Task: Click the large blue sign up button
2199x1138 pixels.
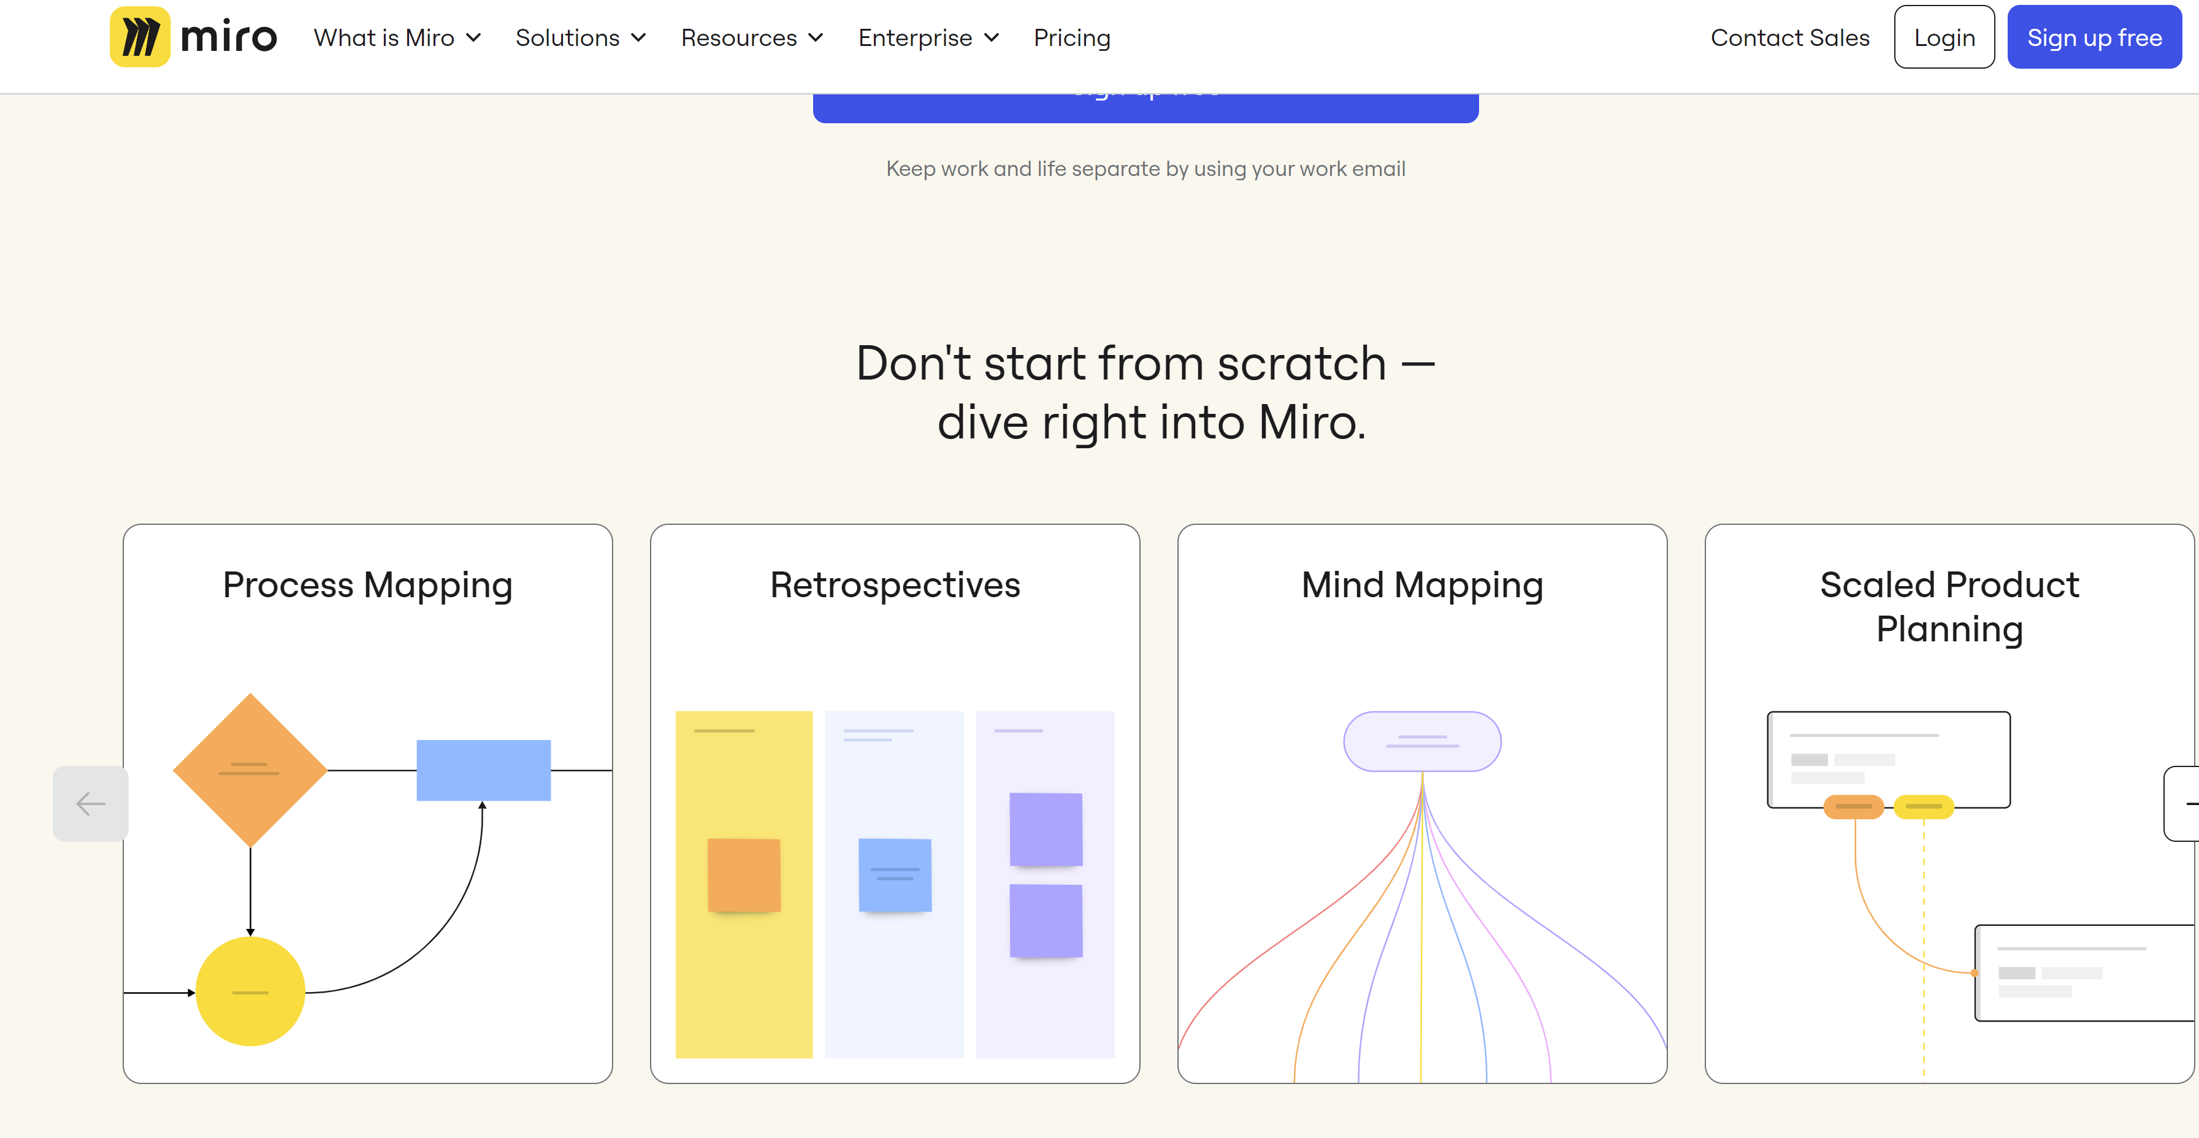Action: [x=1145, y=107]
